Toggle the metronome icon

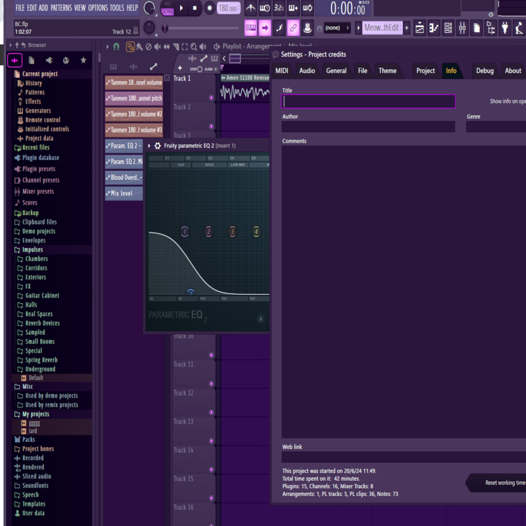pyautogui.click(x=250, y=8)
